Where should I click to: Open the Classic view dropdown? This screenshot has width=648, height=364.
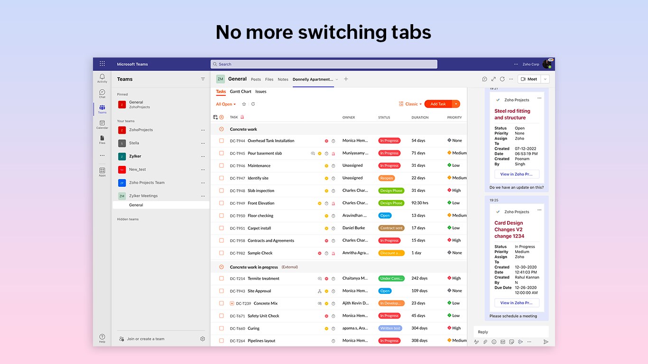coord(410,104)
